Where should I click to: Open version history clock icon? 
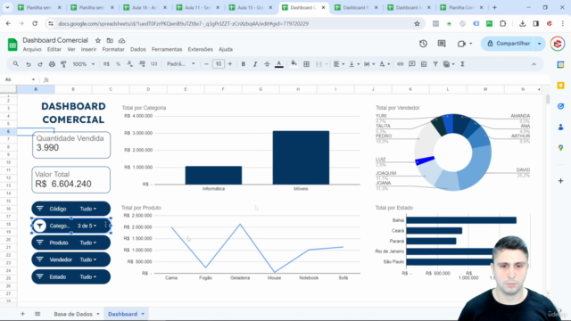(423, 44)
